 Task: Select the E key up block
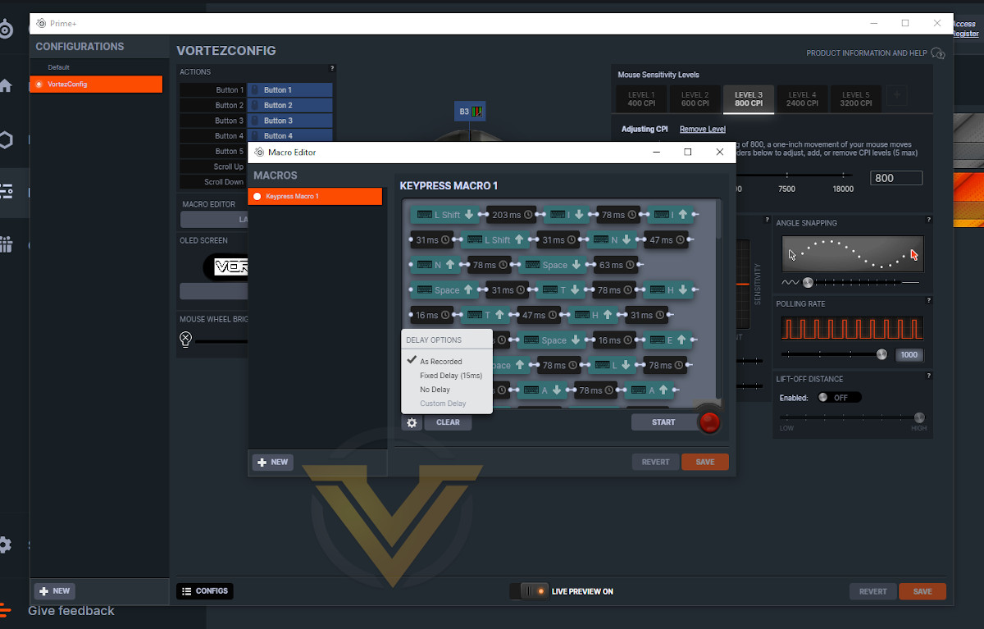[669, 340]
